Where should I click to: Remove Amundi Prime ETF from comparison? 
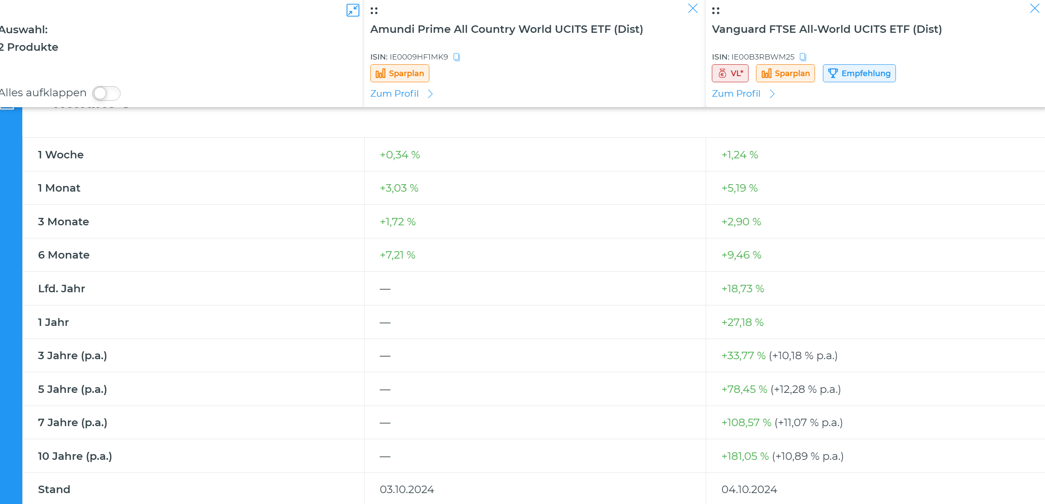[693, 8]
